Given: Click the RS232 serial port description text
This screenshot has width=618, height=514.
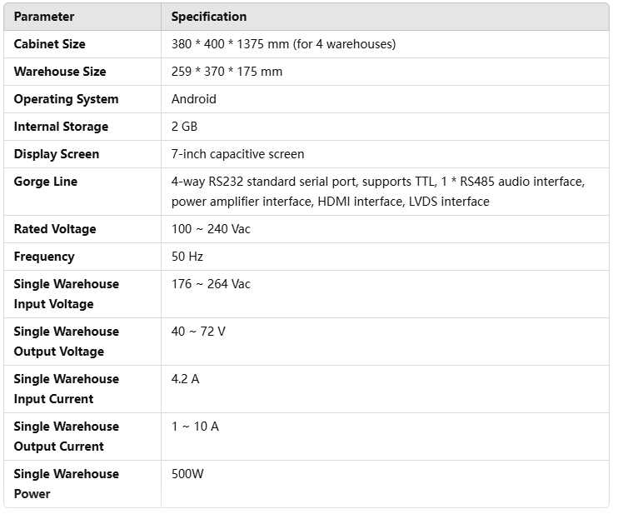Looking at the screenshot, I should click(x=377, y=192).
